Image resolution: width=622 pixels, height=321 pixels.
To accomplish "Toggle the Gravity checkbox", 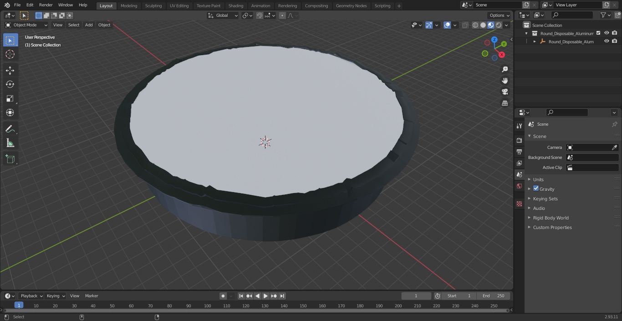I will [x=536, y=189].
